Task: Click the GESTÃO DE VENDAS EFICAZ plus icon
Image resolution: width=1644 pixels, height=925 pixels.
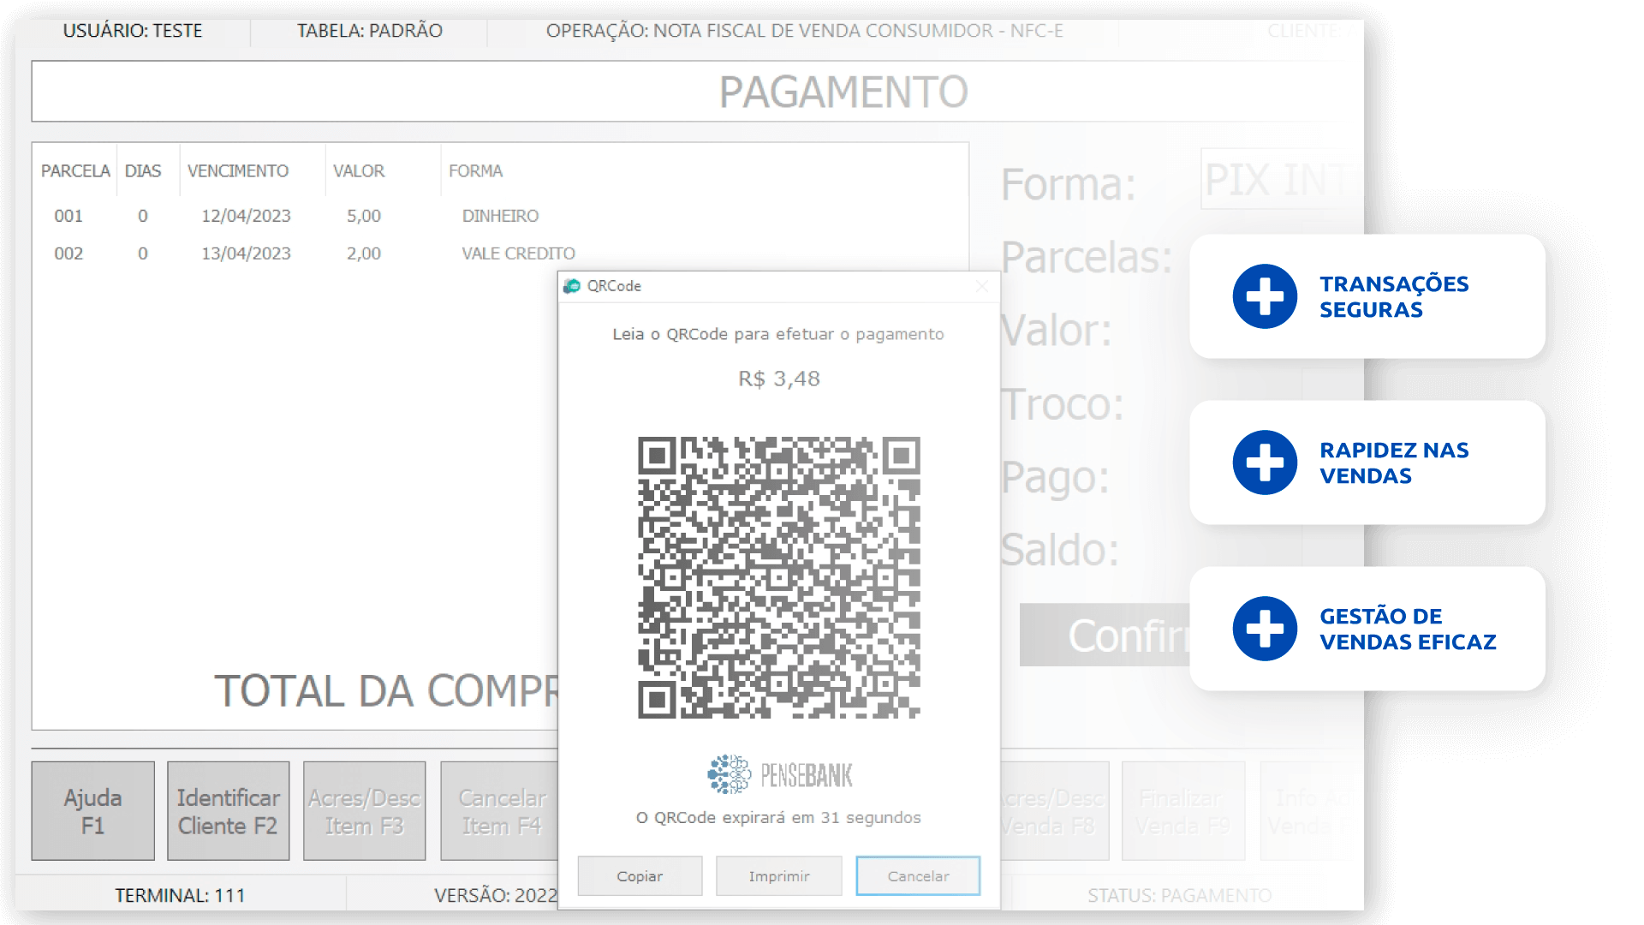Action: pyautogui.click(x=1264, y=629)
